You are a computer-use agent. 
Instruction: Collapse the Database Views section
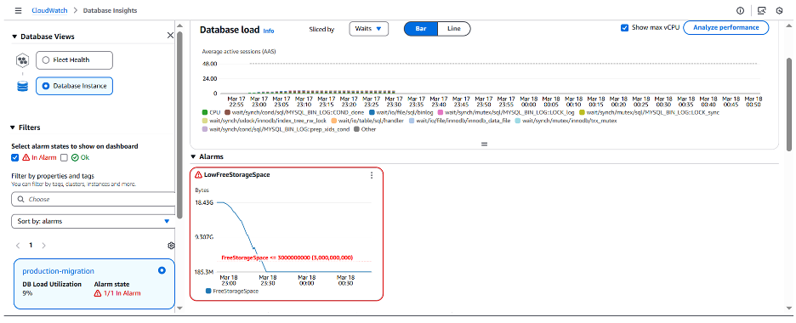tap(14, 37)
